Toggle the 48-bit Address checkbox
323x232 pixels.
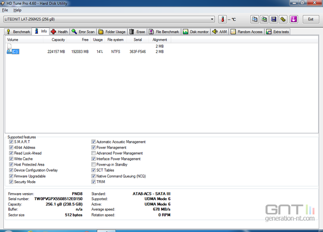11,148
